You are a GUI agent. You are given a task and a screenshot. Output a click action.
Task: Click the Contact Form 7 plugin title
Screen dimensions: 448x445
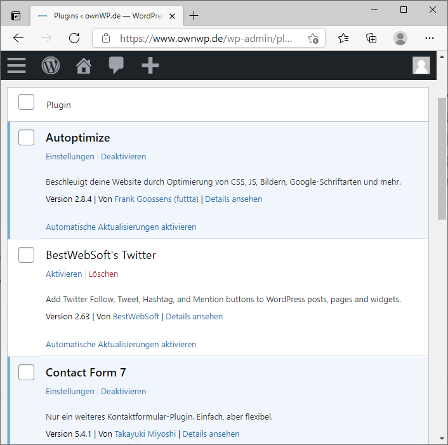point(86,373)
